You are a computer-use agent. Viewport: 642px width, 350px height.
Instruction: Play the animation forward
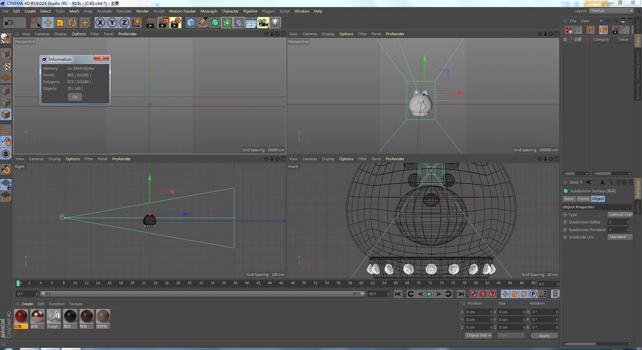click(x=429, y=294)
